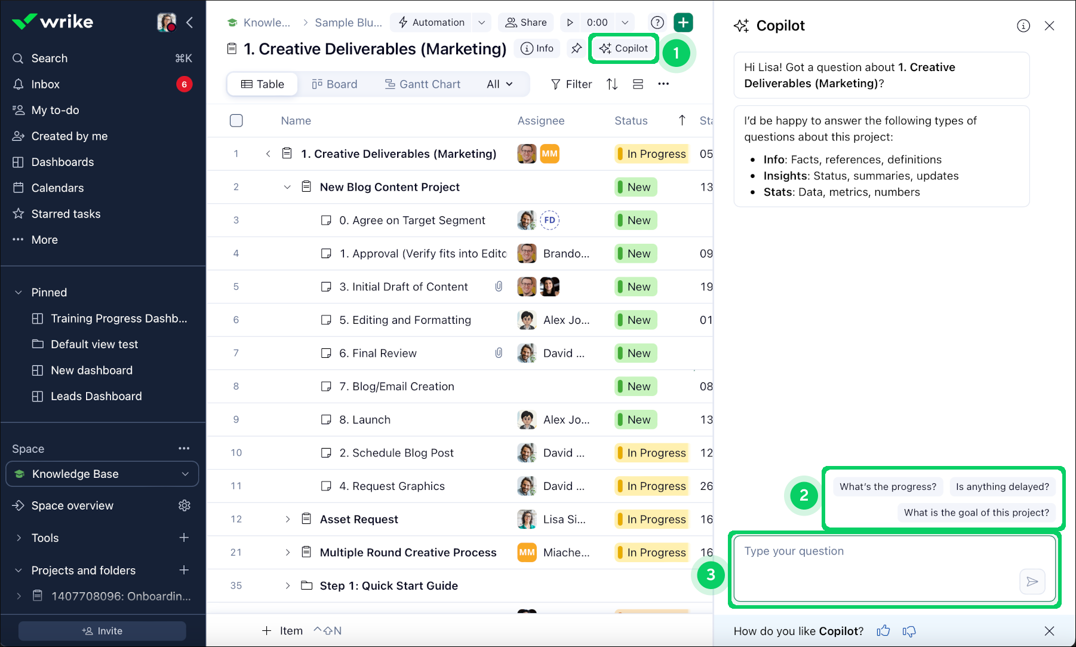The image size is (1076, 647).
Task: Start the time tracker
Action: (x=570, y=22)
